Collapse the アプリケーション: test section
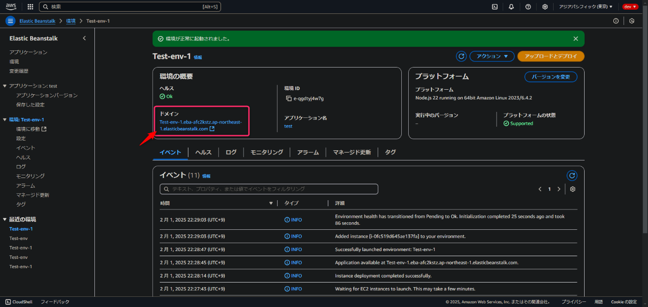The height and width of the screenshot is (307, 648). point(5,86)
